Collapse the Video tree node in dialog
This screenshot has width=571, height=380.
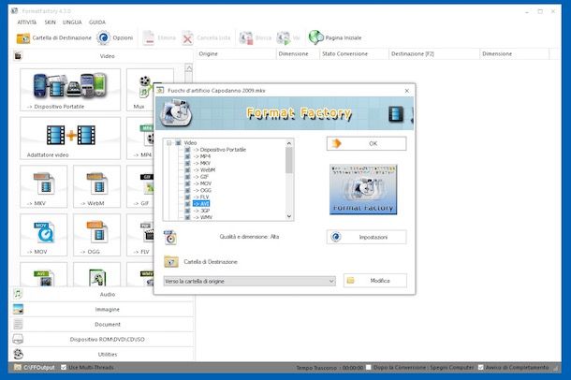point(169,142)
